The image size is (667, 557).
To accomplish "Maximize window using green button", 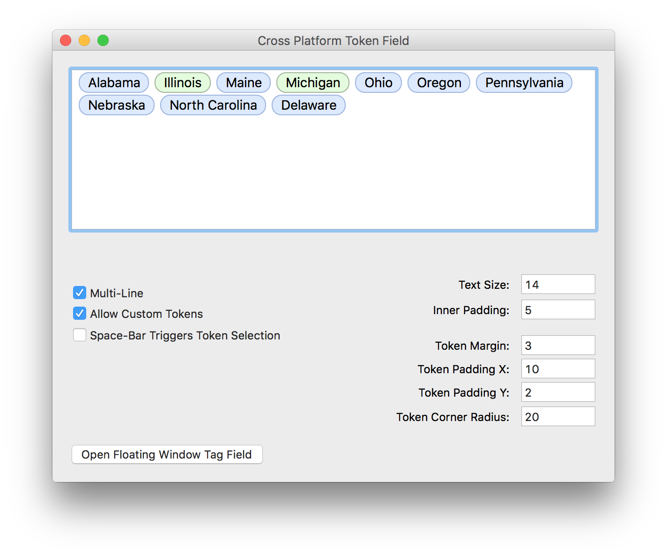I will 103,41.
